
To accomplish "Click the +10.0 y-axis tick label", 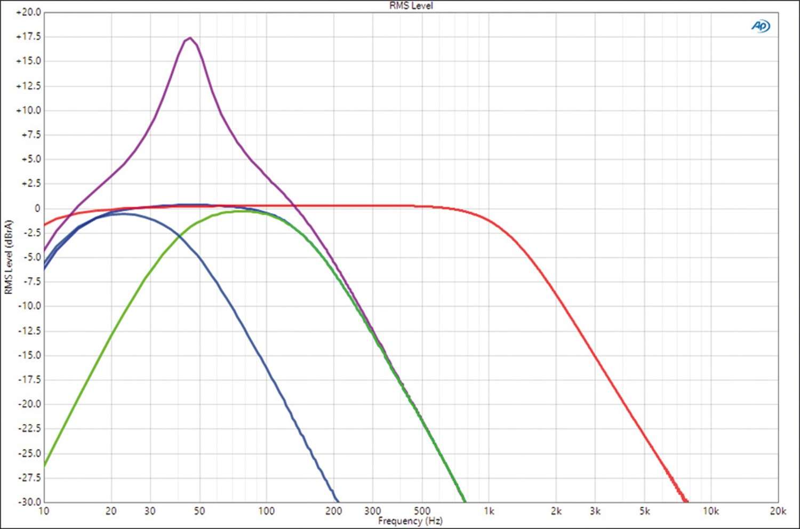I will coord(29,110).
